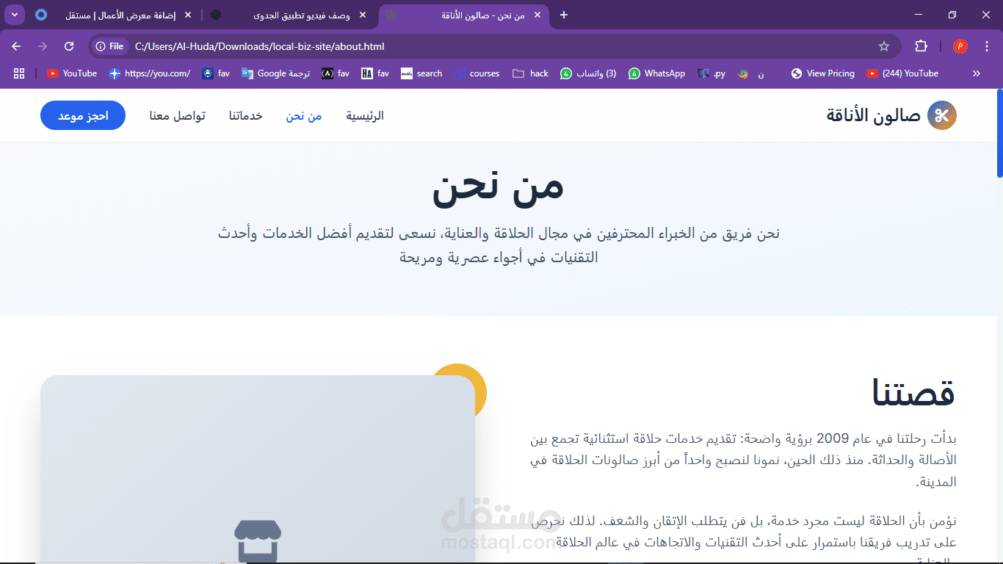Open the WhatsApp bookmark

(657, 73)
